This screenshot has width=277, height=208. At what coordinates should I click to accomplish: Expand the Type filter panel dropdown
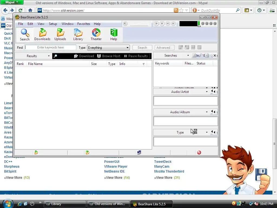(207, 132)
